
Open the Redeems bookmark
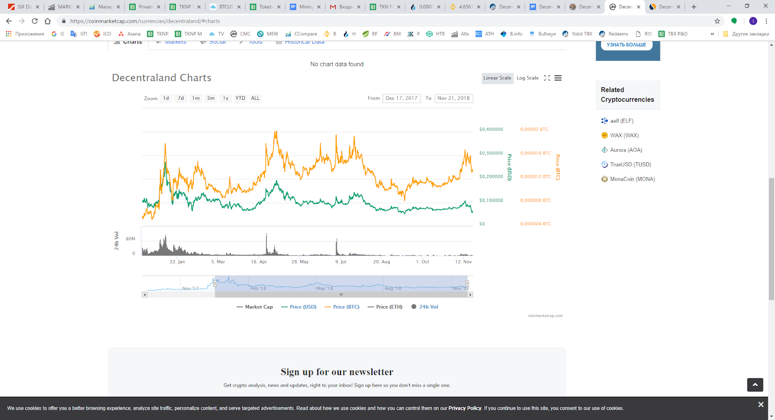pos(614,34)
